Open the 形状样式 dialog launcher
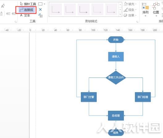Screen dimensions: 163x138 point(137,22)
